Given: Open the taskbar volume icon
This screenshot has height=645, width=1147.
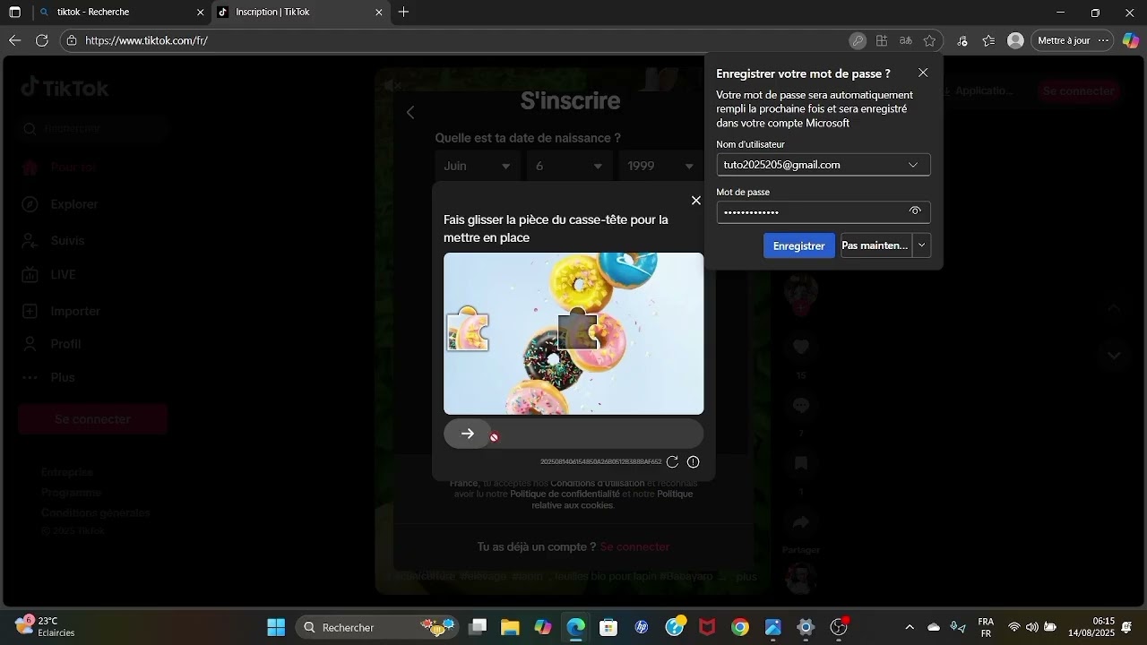Looking at the screenshot, I should pos(1031,627).
